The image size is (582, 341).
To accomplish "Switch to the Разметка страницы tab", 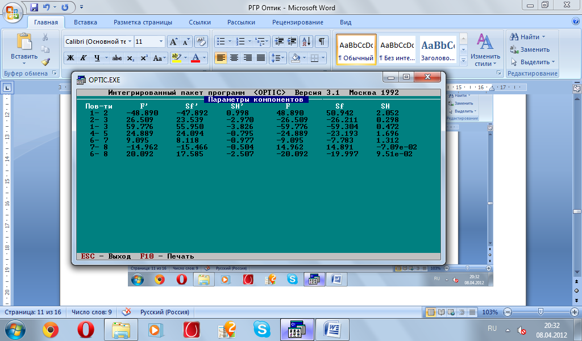I will (x=143, y=22).
